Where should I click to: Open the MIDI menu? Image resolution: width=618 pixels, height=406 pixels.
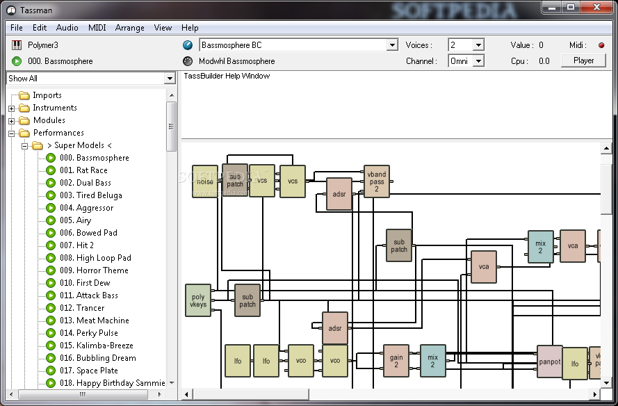tap(97, 28)
